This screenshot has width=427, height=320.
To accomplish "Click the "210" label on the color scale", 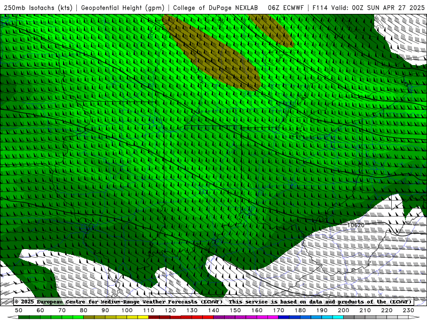I will pos(365,310).
